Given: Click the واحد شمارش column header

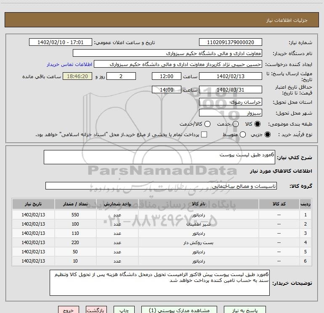Looking at the screenshot, I should pyautogui.click(x=117, y=204).
